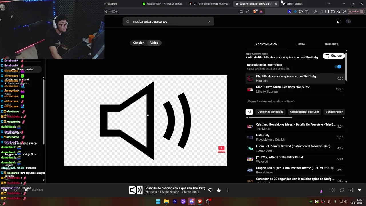Screen dimensions: 366x206
Task: Dislike the current song in player bar
Action: click(x=210, y=190)
